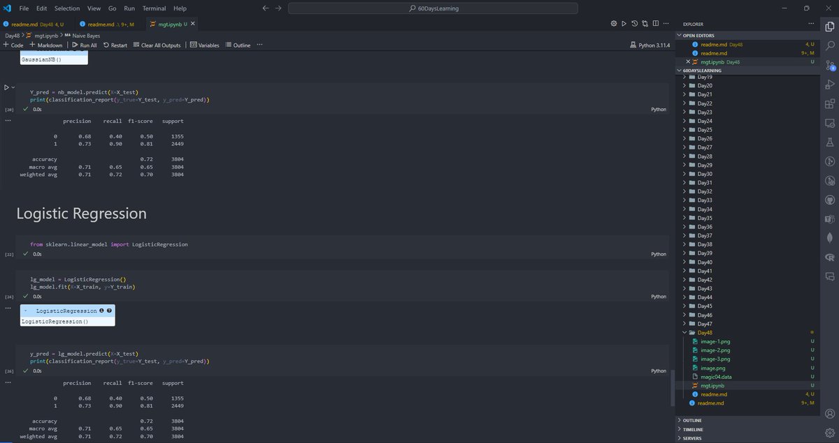The width and height of the screenshot is (839, 443).
Task: Click LogisticRegression documentation question icon
Action: point(109,310)
